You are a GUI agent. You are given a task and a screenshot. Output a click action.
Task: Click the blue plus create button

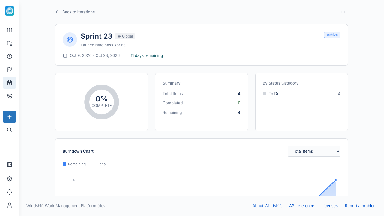click(10, 117)
